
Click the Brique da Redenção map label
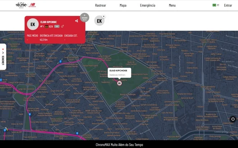[x=128, y=94]
